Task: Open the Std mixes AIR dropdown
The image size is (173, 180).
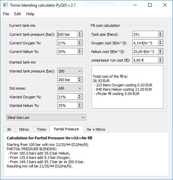Action: pyautogui.click(x=70, y=88)
